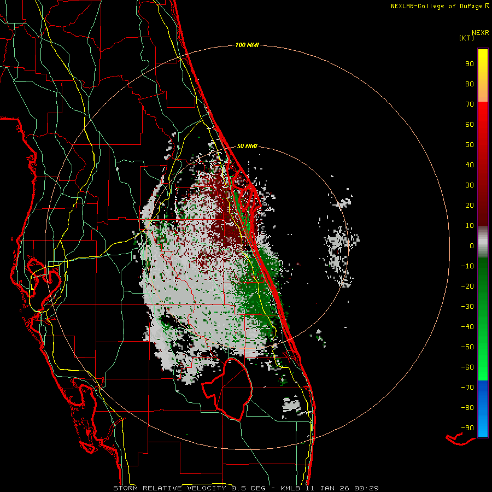Click the "100 NMI" range ring label

[x=247, y=45]
